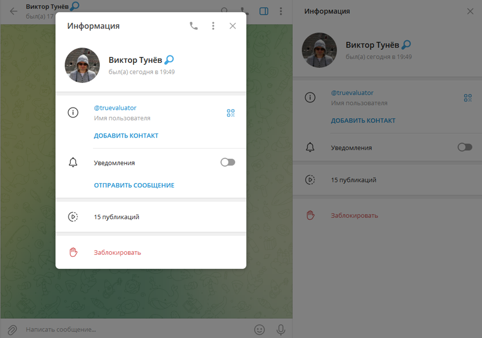
Task: Go back with the arrow in the chat header
Action: point(13,11)
